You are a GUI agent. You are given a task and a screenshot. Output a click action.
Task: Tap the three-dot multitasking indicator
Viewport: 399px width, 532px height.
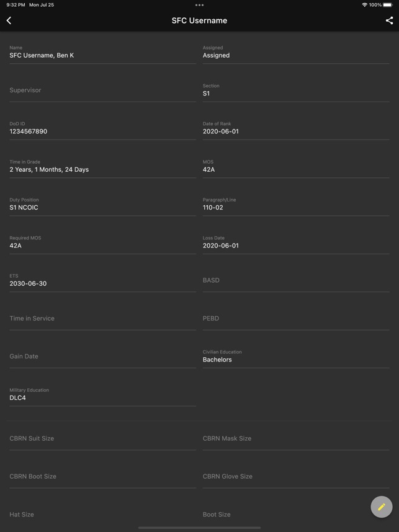[199, 5]
